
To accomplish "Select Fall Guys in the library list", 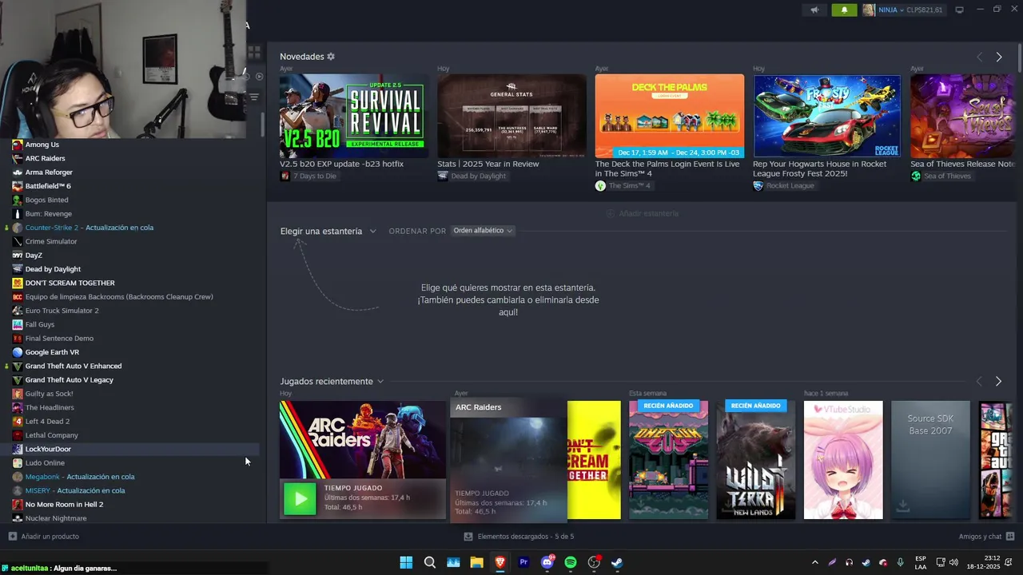I will click(40, 324).
